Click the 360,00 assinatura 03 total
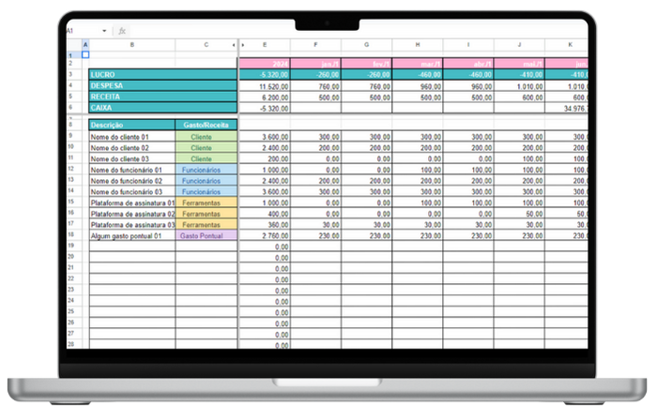The height and width of the screenshot is (420, 657). [265, 225]
